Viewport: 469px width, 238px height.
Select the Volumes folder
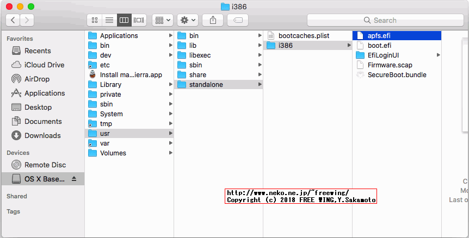tap(129, 153)
